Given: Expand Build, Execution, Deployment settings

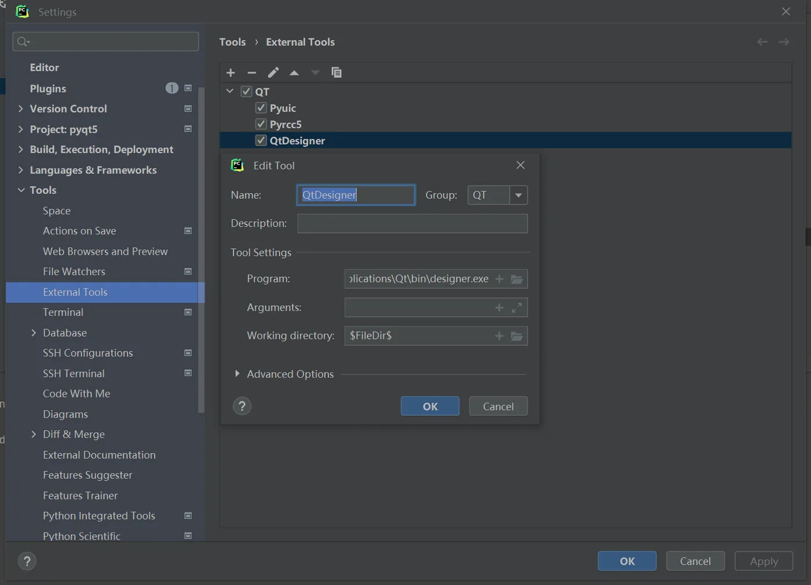Looking at the screenshot, I should 21,149.
